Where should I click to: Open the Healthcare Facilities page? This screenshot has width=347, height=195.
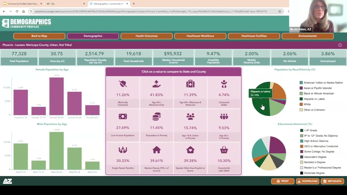click(254, 36)
